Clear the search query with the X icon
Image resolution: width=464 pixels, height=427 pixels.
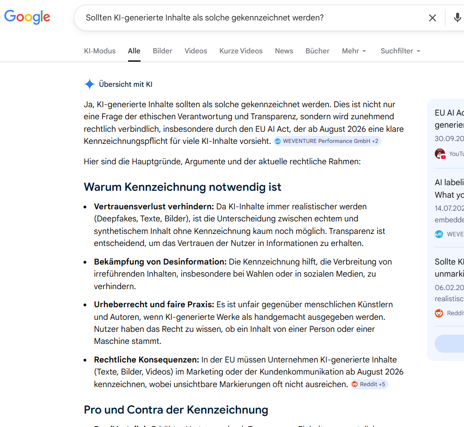(432, 18)
